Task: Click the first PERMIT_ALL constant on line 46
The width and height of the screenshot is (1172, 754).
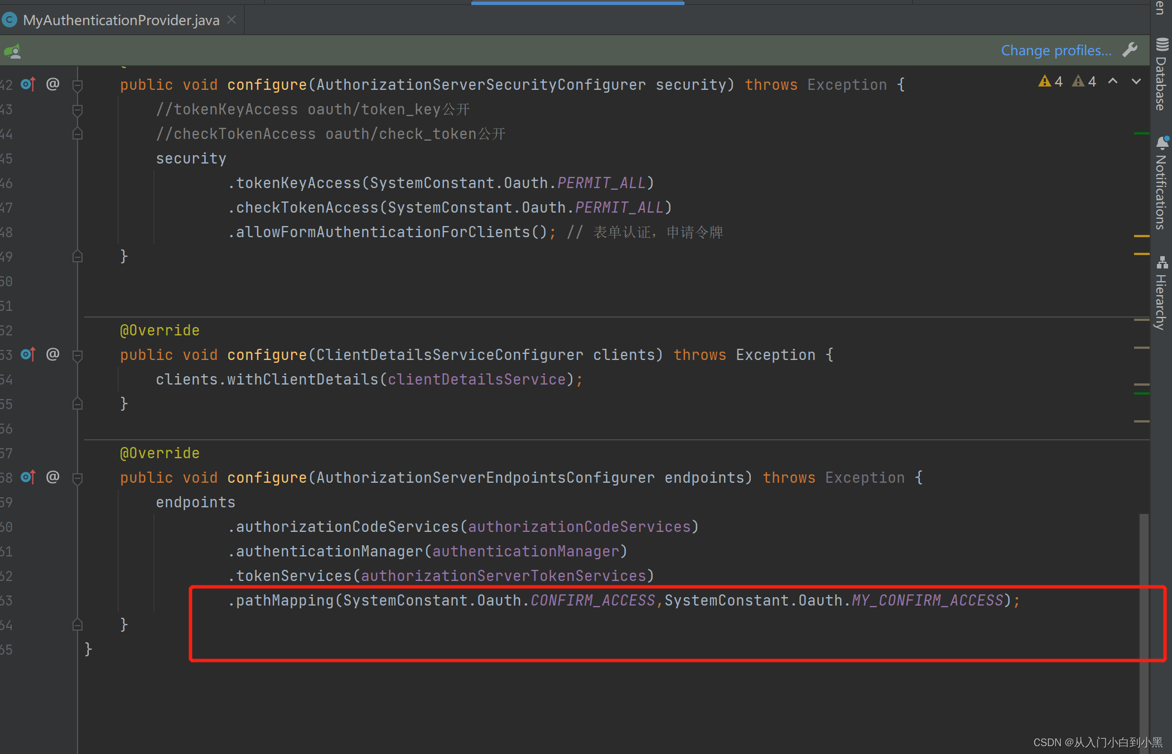Action: (601, 183)
